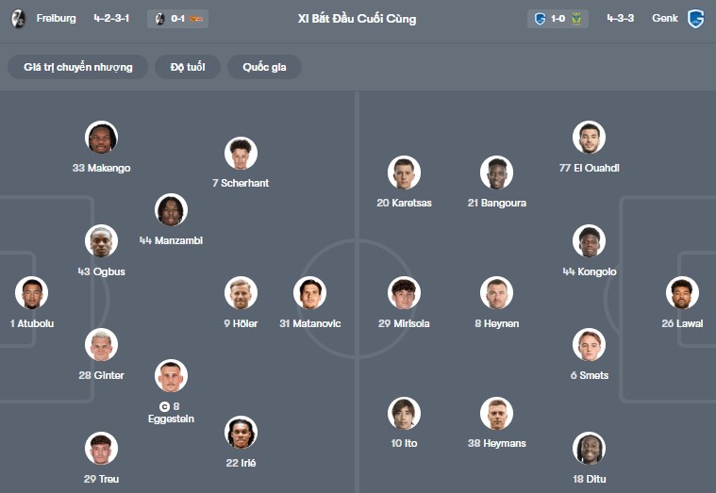Screen dimensions: 716x493
Task: Select goalkeeper Atubolu's avatar
Action: (x=32, y=293)
